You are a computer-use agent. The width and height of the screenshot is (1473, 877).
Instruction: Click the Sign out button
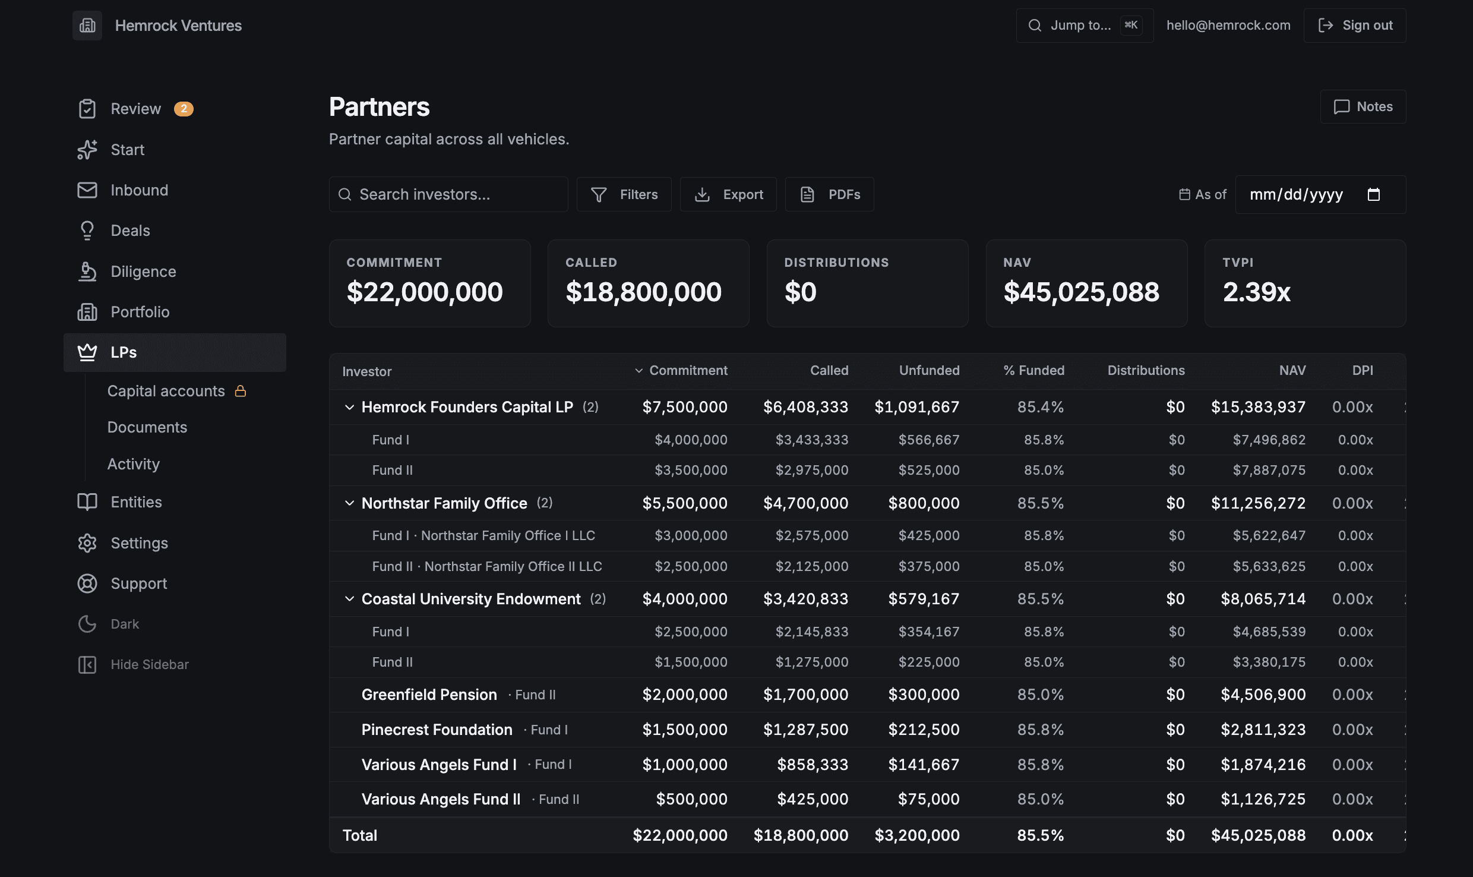(x=1355, y=26)
